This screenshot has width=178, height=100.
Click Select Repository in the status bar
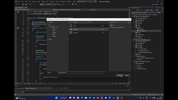tap(154, 94)
